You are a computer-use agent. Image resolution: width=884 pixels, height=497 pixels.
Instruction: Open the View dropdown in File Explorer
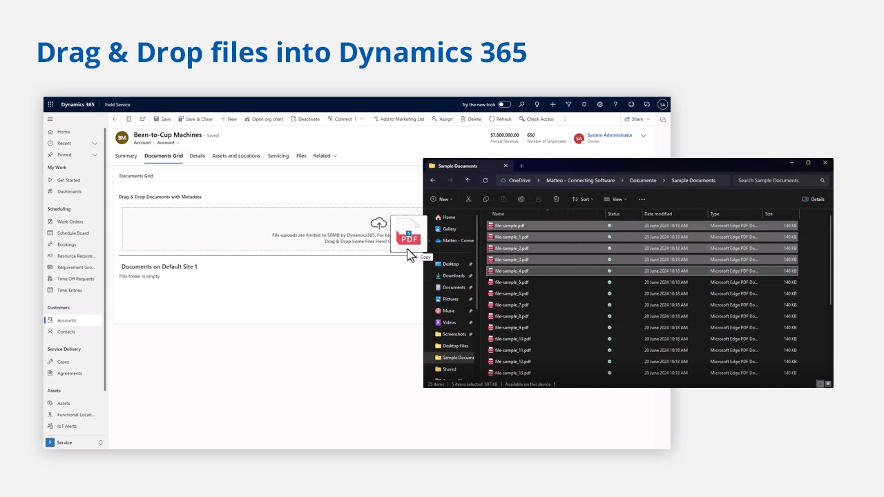coord(615,199)
